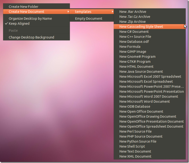Select New .Zip Archive

[150, 22]
